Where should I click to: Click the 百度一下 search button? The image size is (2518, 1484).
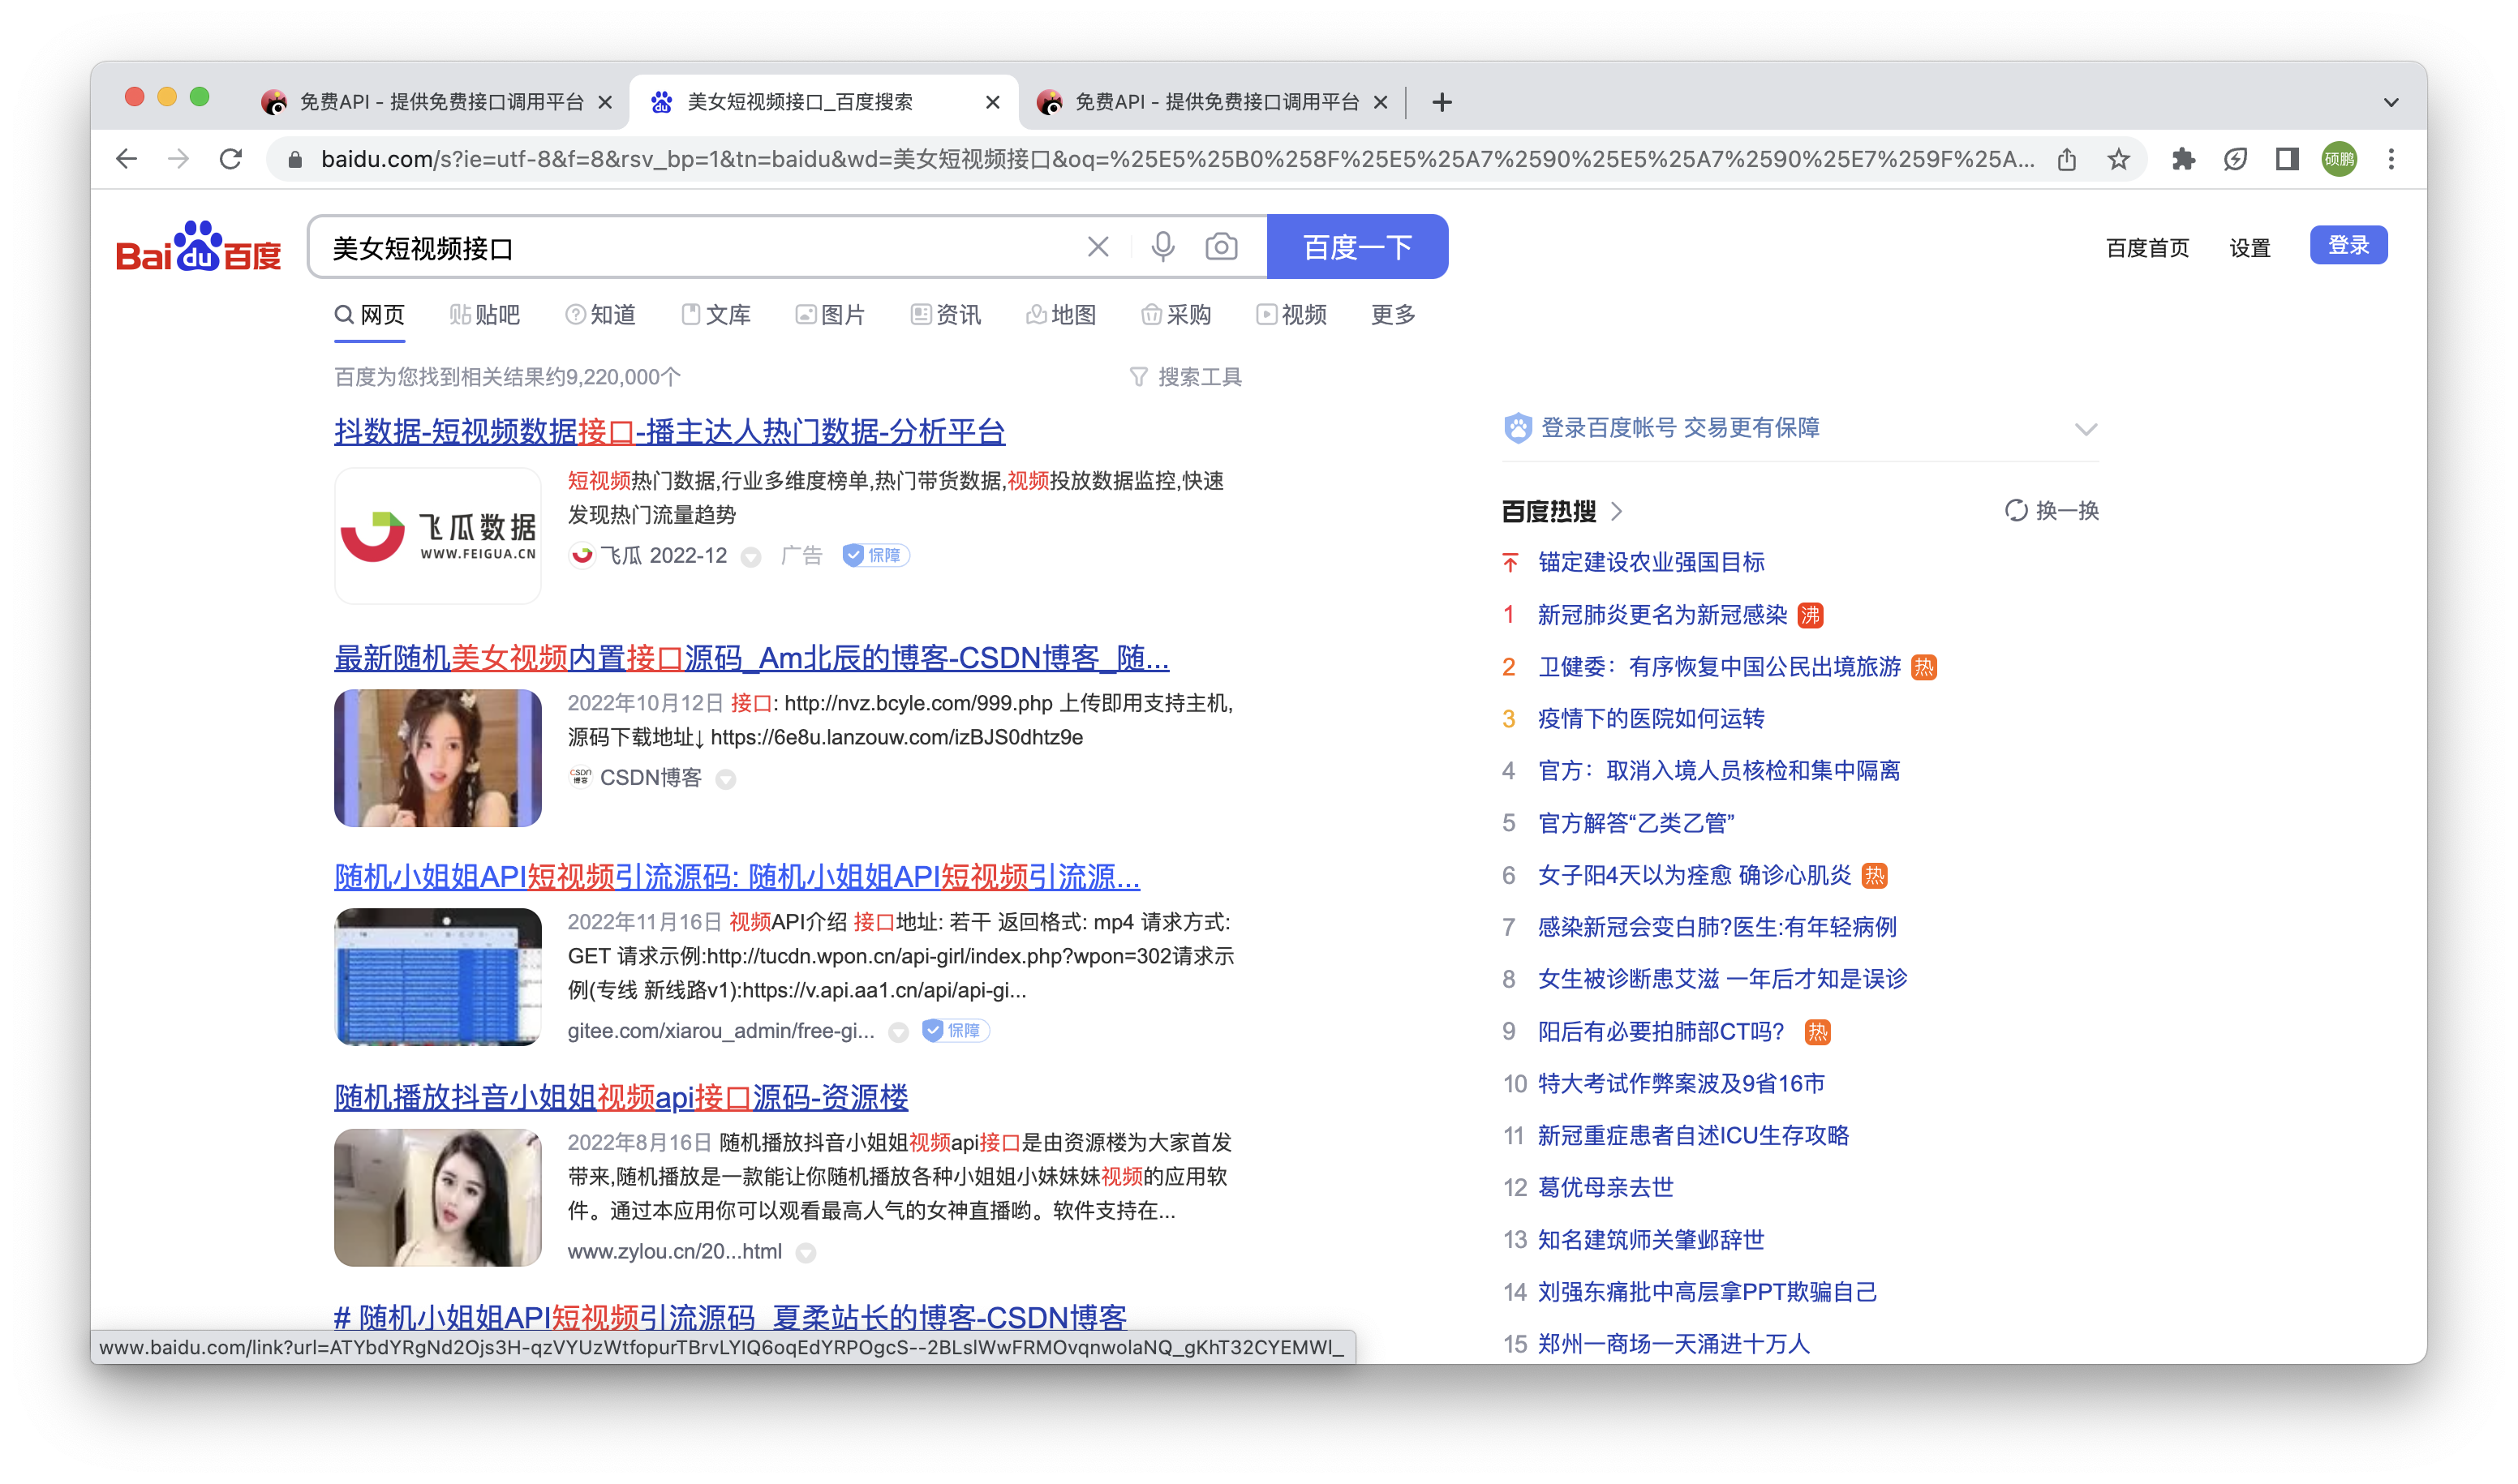coord(1357,247)
